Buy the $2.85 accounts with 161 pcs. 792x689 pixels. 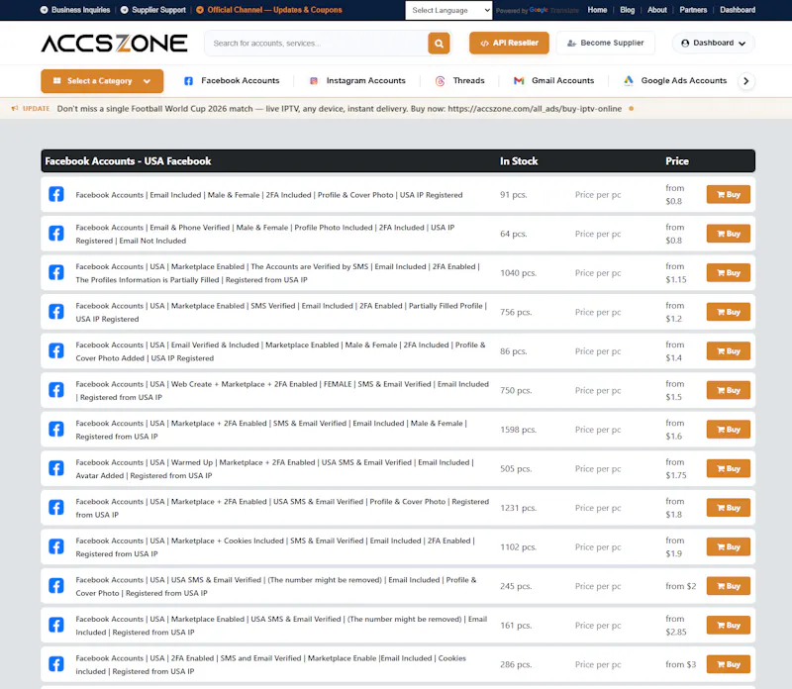(728, 625)
